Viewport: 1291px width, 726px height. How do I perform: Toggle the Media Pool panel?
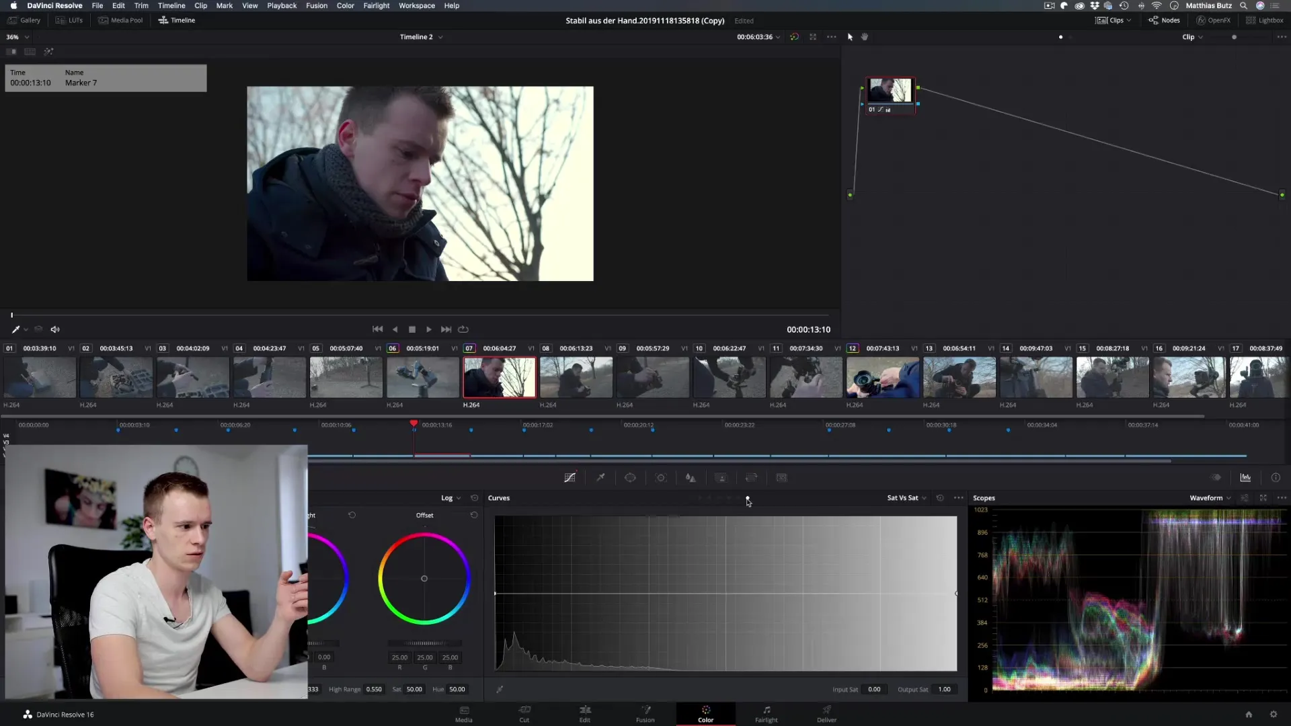tap(120, 20)
